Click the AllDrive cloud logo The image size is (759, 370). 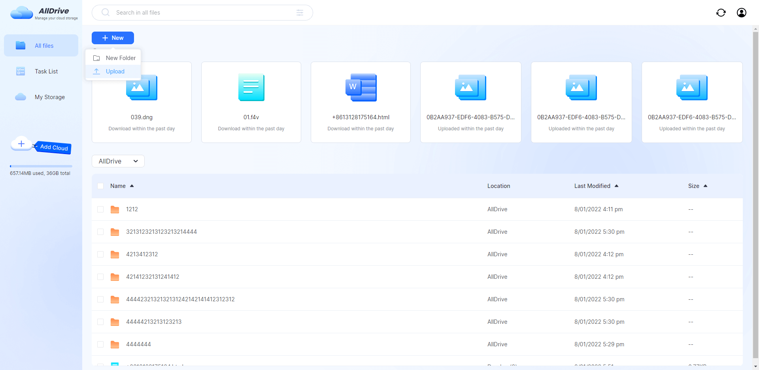click(x=21, y=13)
